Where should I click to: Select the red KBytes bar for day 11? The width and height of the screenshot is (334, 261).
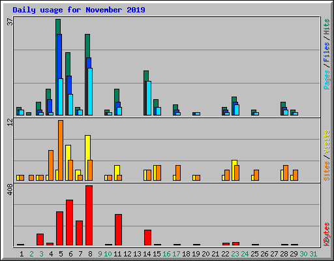point(118,230)
